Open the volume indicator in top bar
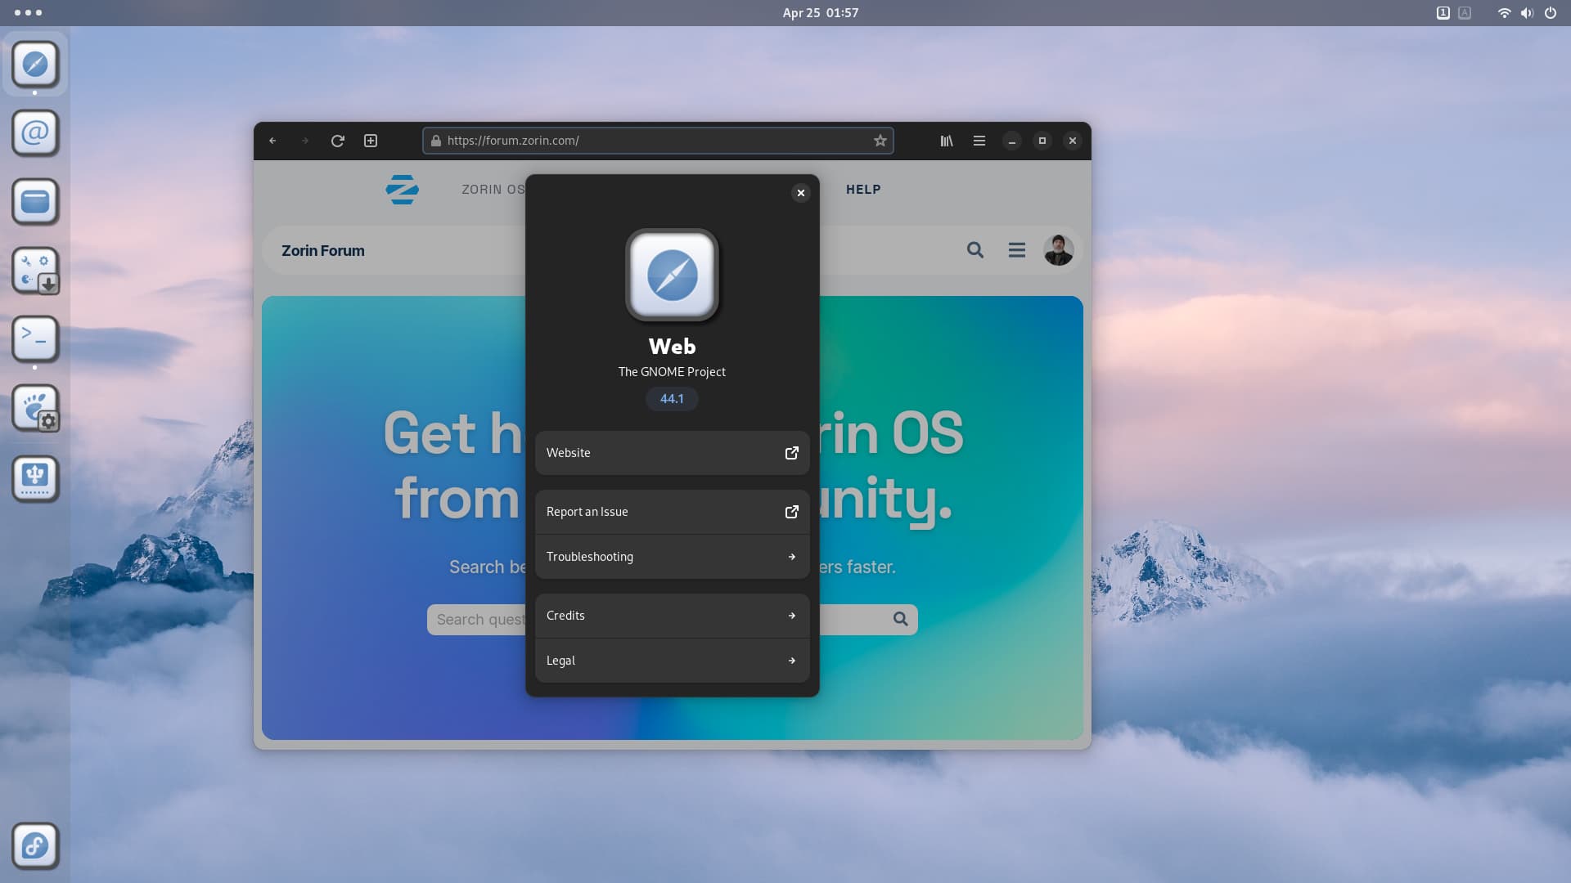 1527,13
